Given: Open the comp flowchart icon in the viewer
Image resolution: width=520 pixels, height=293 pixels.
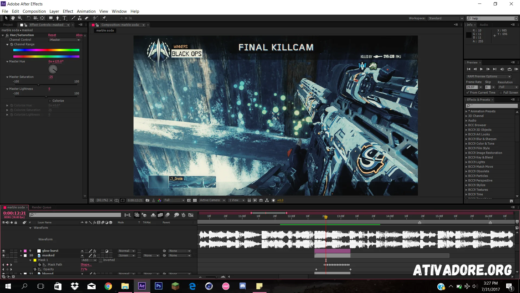Looking at the screenshot, I should pos(267,200).
